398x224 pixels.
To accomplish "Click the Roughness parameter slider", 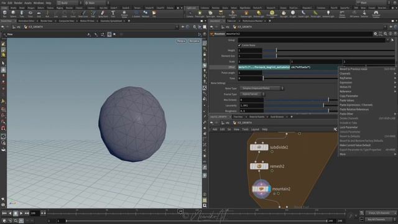I will coord(300,111).
